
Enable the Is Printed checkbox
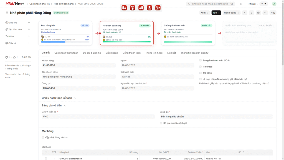click(x=200, y=67)
